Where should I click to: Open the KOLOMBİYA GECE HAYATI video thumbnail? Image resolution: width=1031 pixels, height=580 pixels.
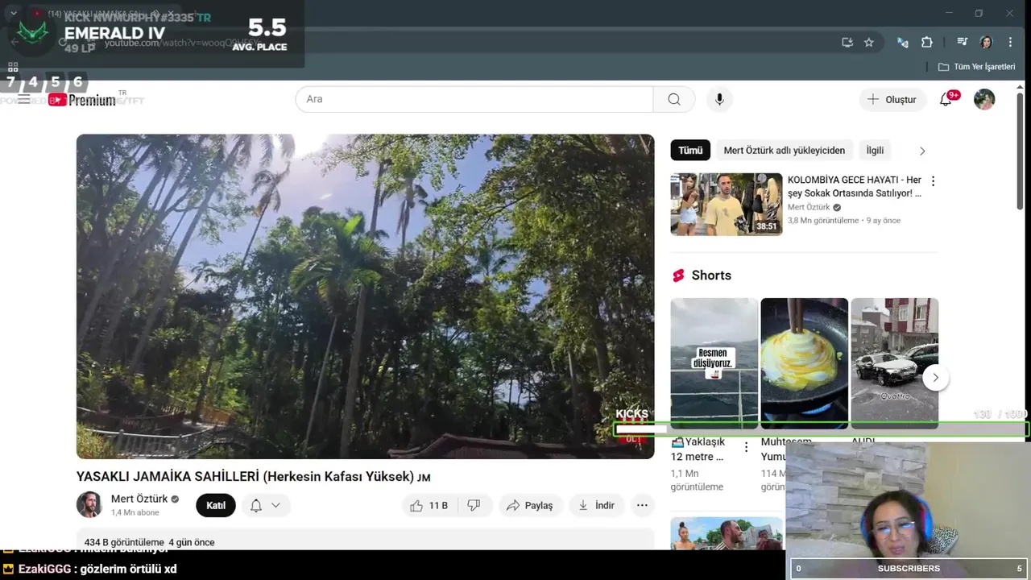[x=727, y=204]
